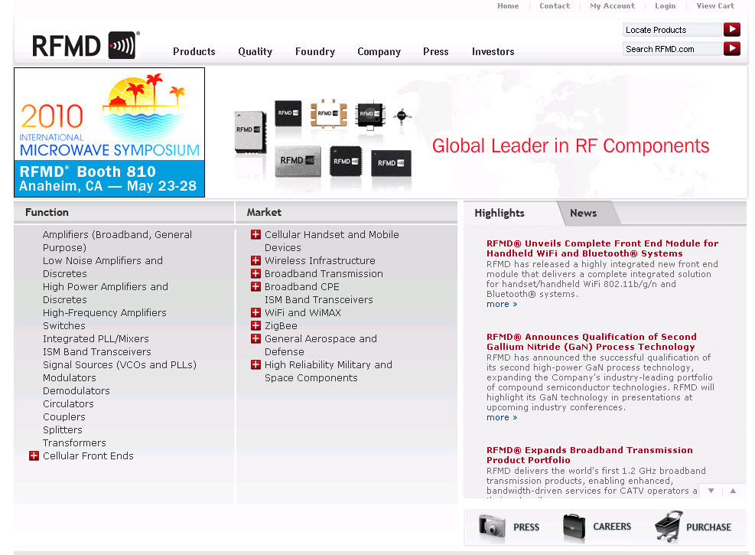Open Signal Sources (VCOs and PLLs)
755x555 pixels.
(x=119, y=364)
